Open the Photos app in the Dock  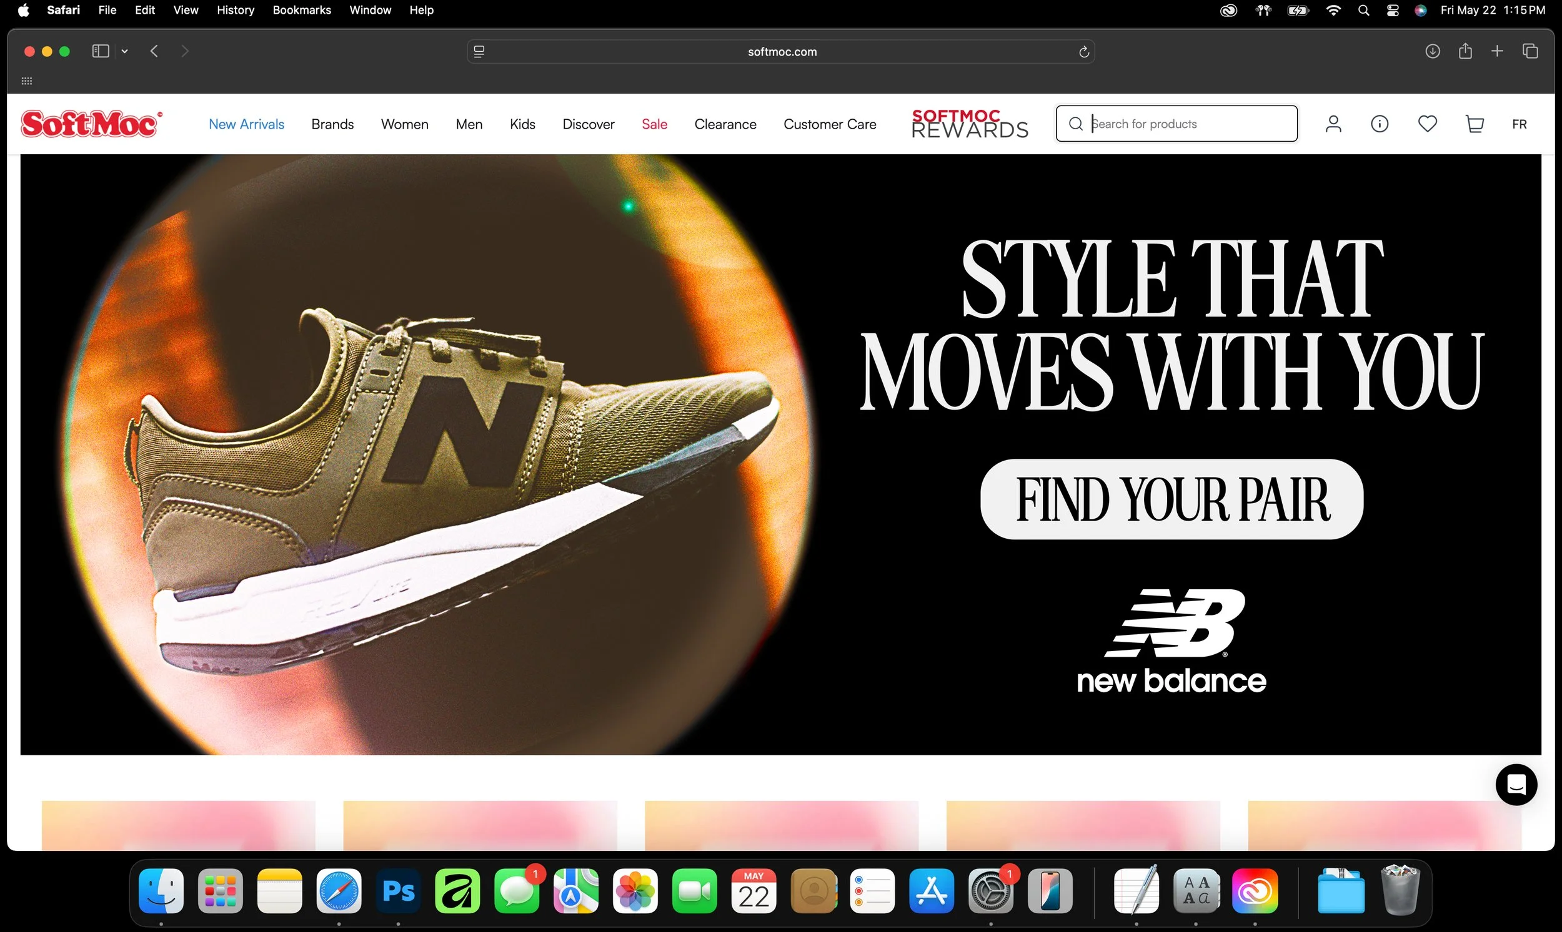tap(635, 891)
